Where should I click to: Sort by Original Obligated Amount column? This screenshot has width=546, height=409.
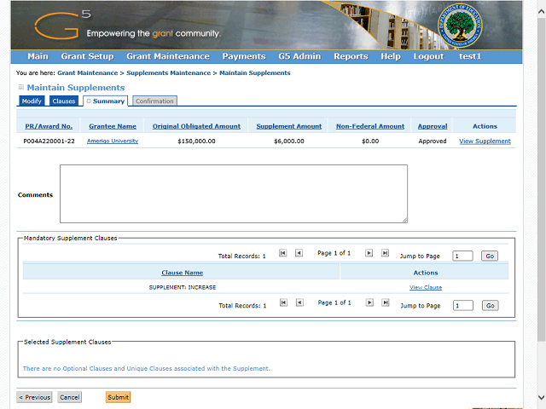196,126
